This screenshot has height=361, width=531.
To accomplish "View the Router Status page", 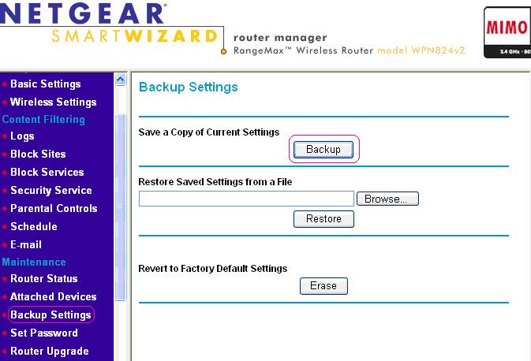I will tap(43, 279).
